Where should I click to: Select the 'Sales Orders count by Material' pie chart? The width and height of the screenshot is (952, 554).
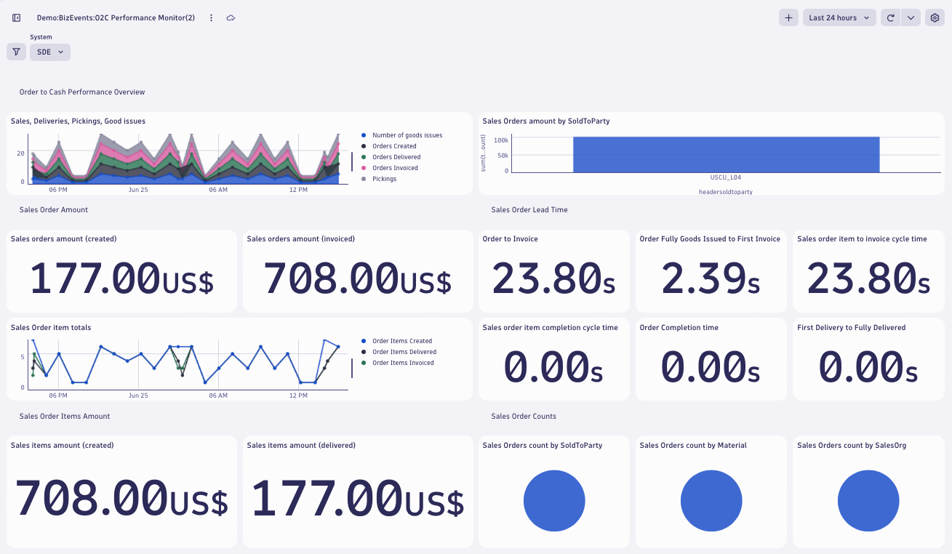pos(711,500)
